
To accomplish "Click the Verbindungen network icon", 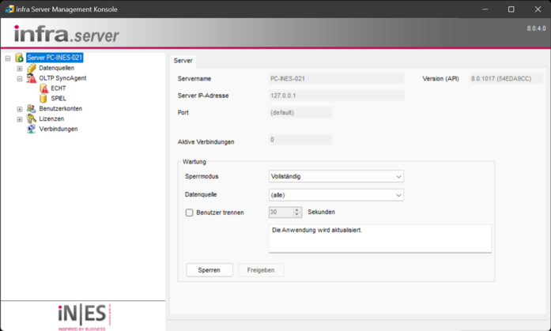I will coord(32,129).
